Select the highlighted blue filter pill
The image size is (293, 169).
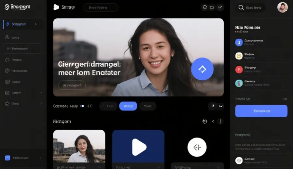coord(128,106)
